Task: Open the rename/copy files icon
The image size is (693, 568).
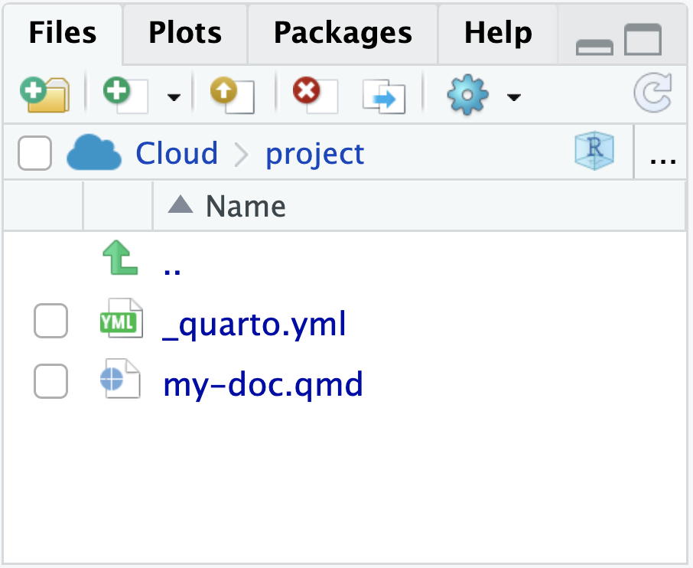Action: pyautogui.click(x=382, y=93)
